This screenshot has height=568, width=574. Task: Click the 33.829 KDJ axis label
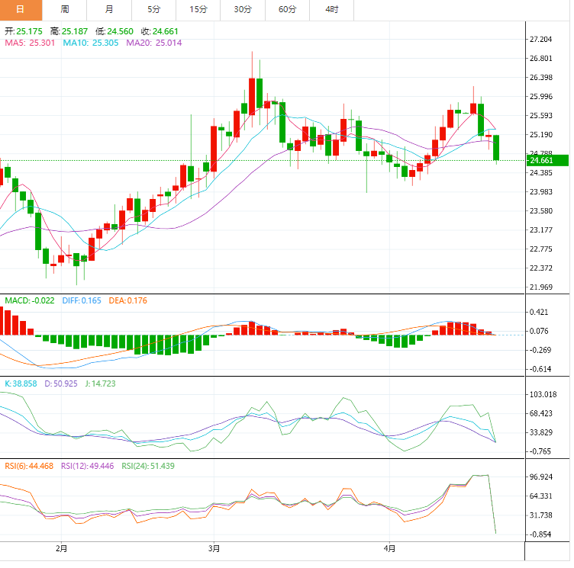[x=541, y=433]
